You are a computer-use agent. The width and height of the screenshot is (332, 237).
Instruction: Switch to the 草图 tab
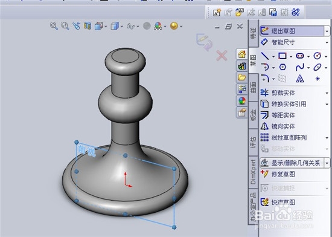254,60
